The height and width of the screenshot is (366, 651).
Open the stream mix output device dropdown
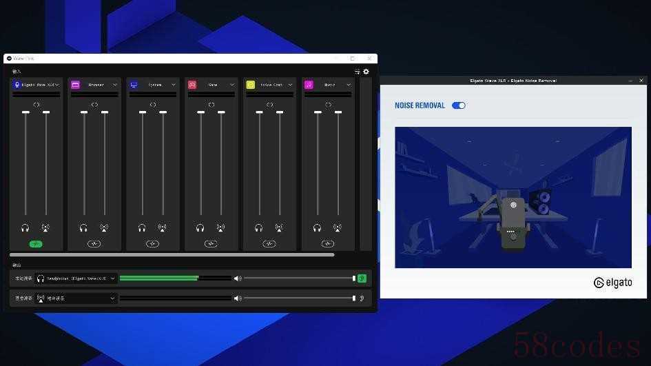tap(76, 298)
